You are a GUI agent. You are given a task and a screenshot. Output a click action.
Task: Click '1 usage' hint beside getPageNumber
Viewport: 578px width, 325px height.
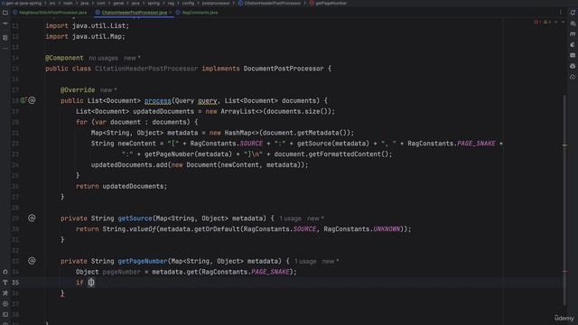(x=305, y=261)
